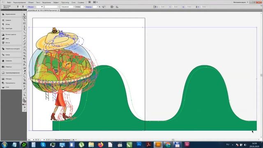Open Firefox from the taskbar
The width and height of the screenshot is (263, 148).
[101, 144]
